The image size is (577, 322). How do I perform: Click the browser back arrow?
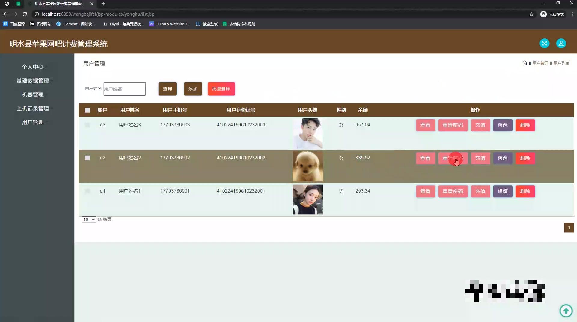[5, 14]
